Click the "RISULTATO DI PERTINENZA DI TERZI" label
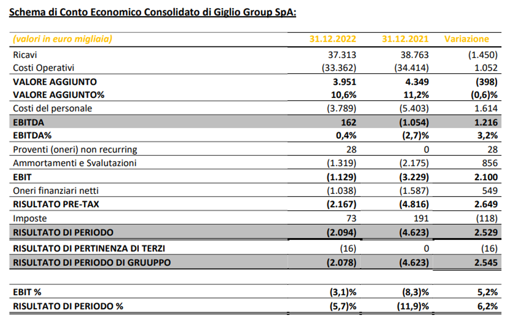Viewport: 518px width, 327px height. point(89,248)
